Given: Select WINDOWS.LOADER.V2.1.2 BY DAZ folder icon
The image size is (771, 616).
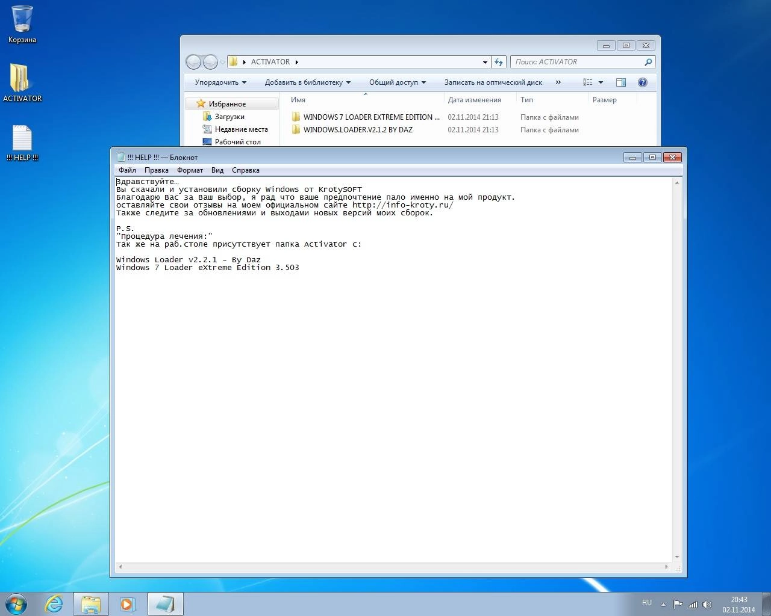Looking at the screenshot, I should [x=296, y=129].
